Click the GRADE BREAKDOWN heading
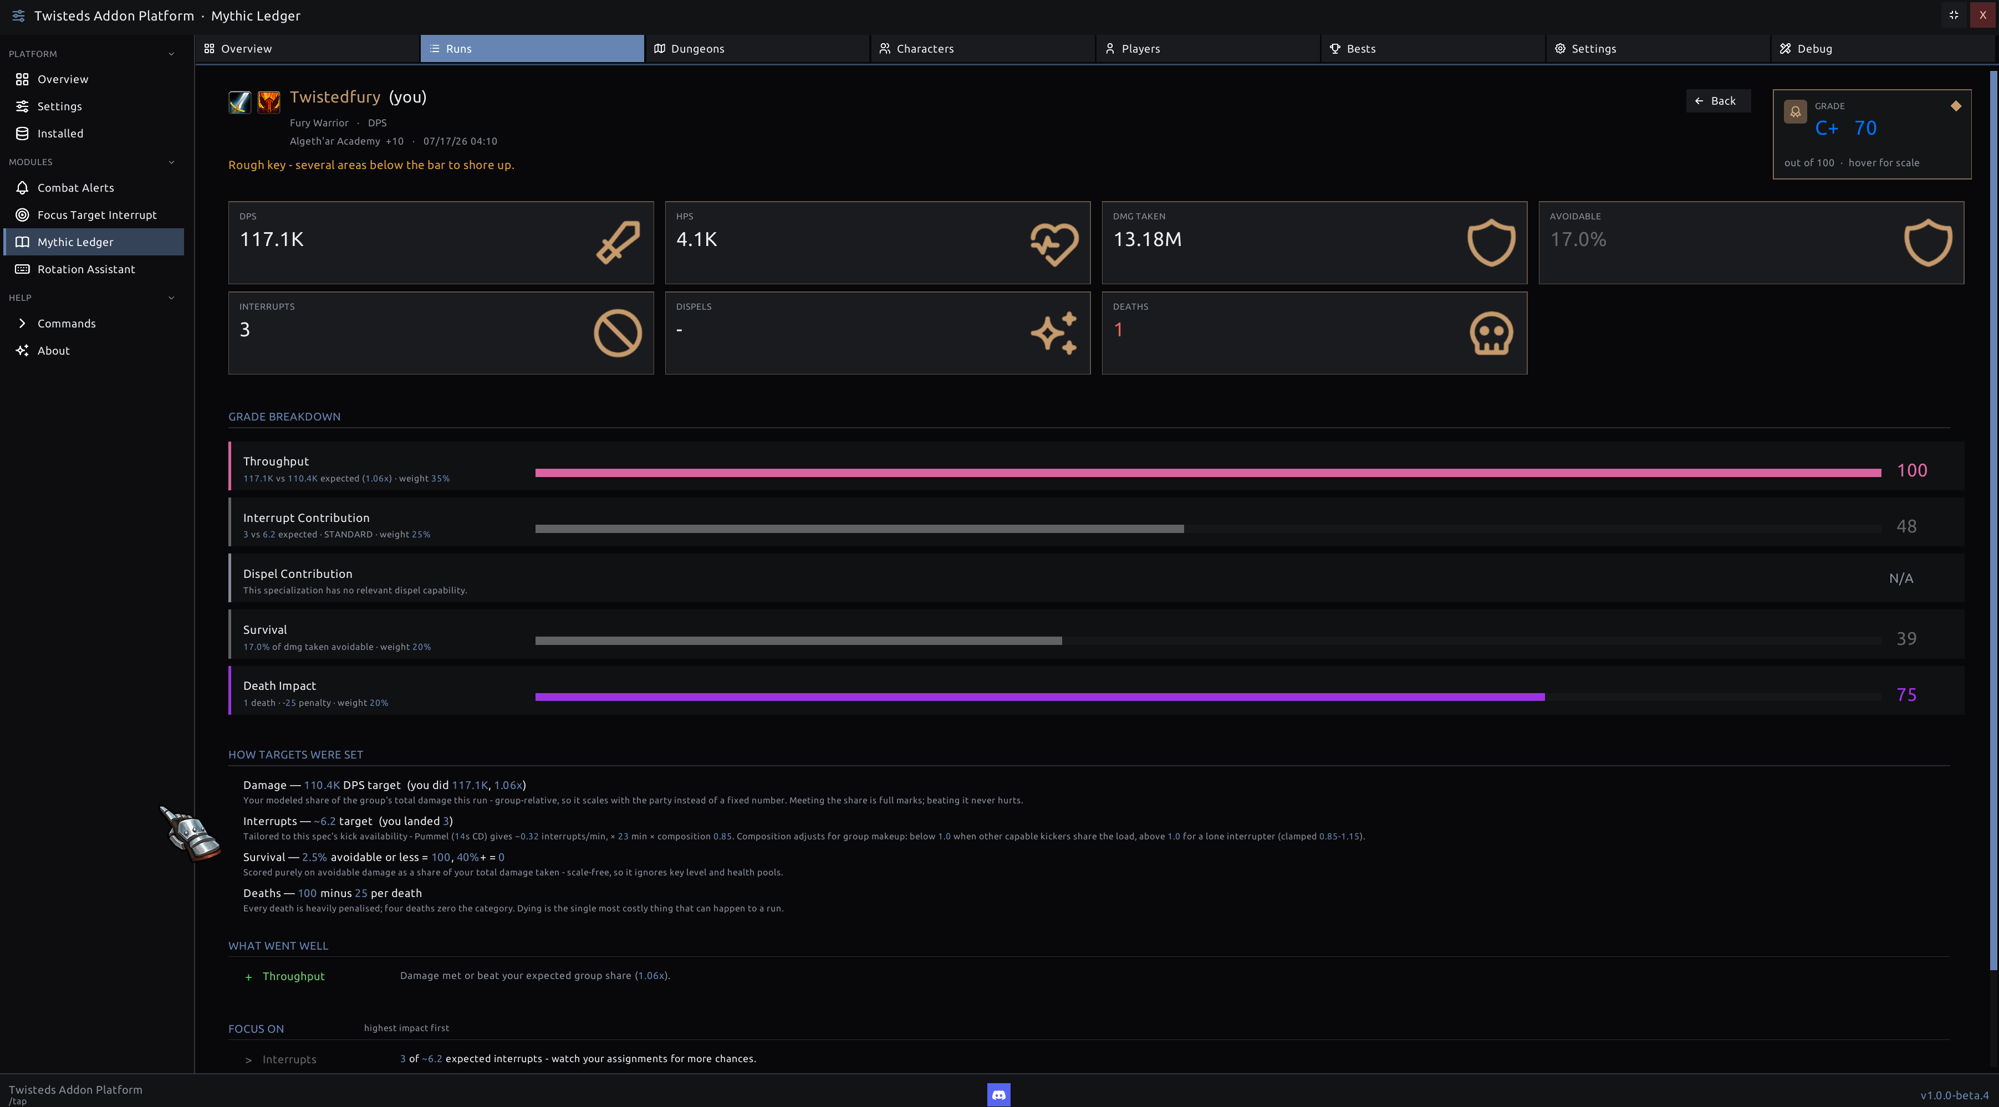Viewport: 1999px width, 1107px height. point(284,417)
